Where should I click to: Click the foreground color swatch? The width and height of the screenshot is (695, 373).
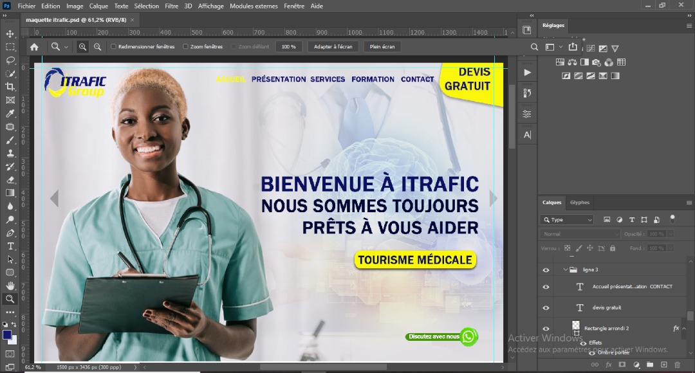pos(7,334)
